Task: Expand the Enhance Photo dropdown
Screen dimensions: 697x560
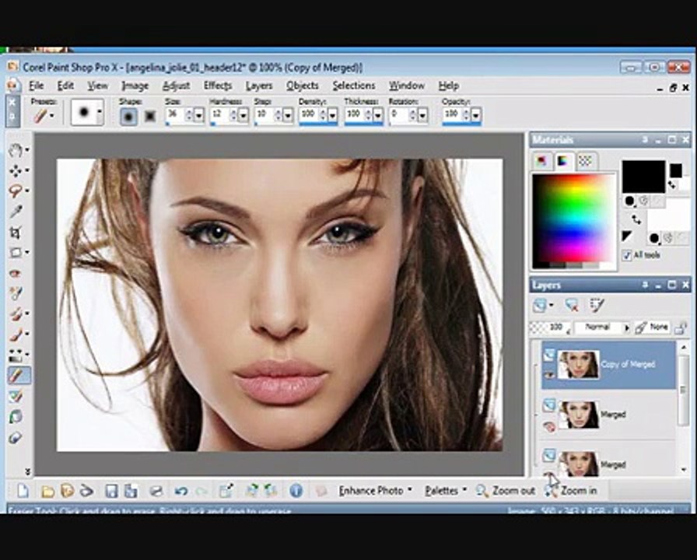Action: click(410, 490)
